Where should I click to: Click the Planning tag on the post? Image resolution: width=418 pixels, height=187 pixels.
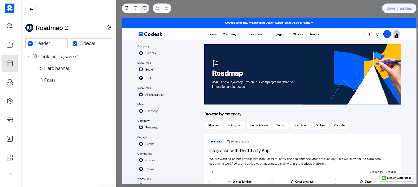pos(216,142)
